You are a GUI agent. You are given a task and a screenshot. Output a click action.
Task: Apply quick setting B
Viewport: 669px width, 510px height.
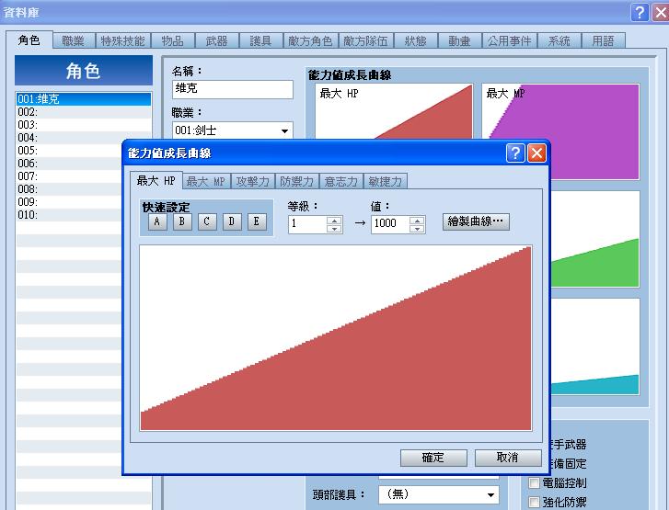pyautogui.click(x=182, y=221)
